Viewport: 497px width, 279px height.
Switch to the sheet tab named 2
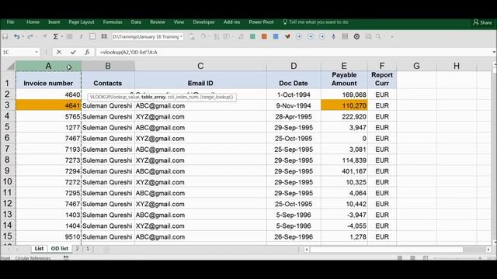(77, 249)
